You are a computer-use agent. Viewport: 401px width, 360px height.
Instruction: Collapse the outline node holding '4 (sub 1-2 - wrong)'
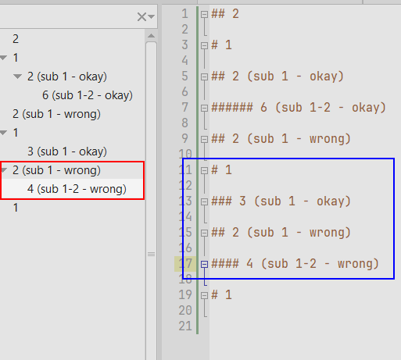[3, 170]
